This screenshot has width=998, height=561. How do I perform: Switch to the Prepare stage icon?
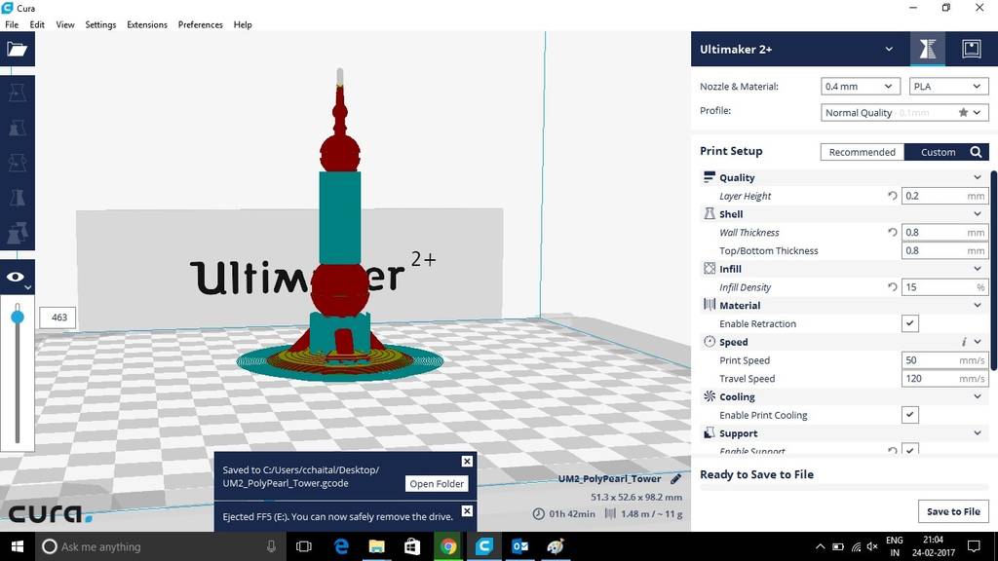pos(928,49)
